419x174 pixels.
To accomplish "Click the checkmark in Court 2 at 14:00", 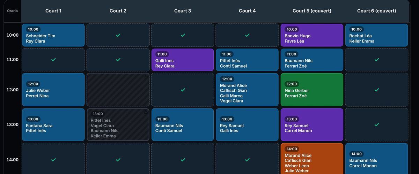I will [x=118, y=160].
